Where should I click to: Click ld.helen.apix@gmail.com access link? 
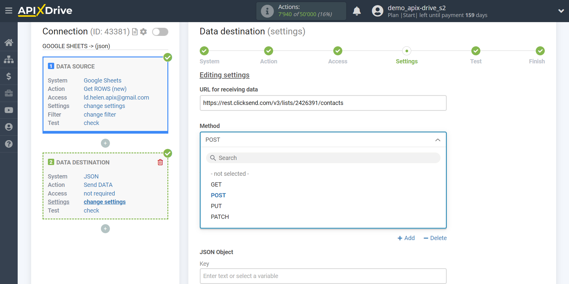(116, 97)
